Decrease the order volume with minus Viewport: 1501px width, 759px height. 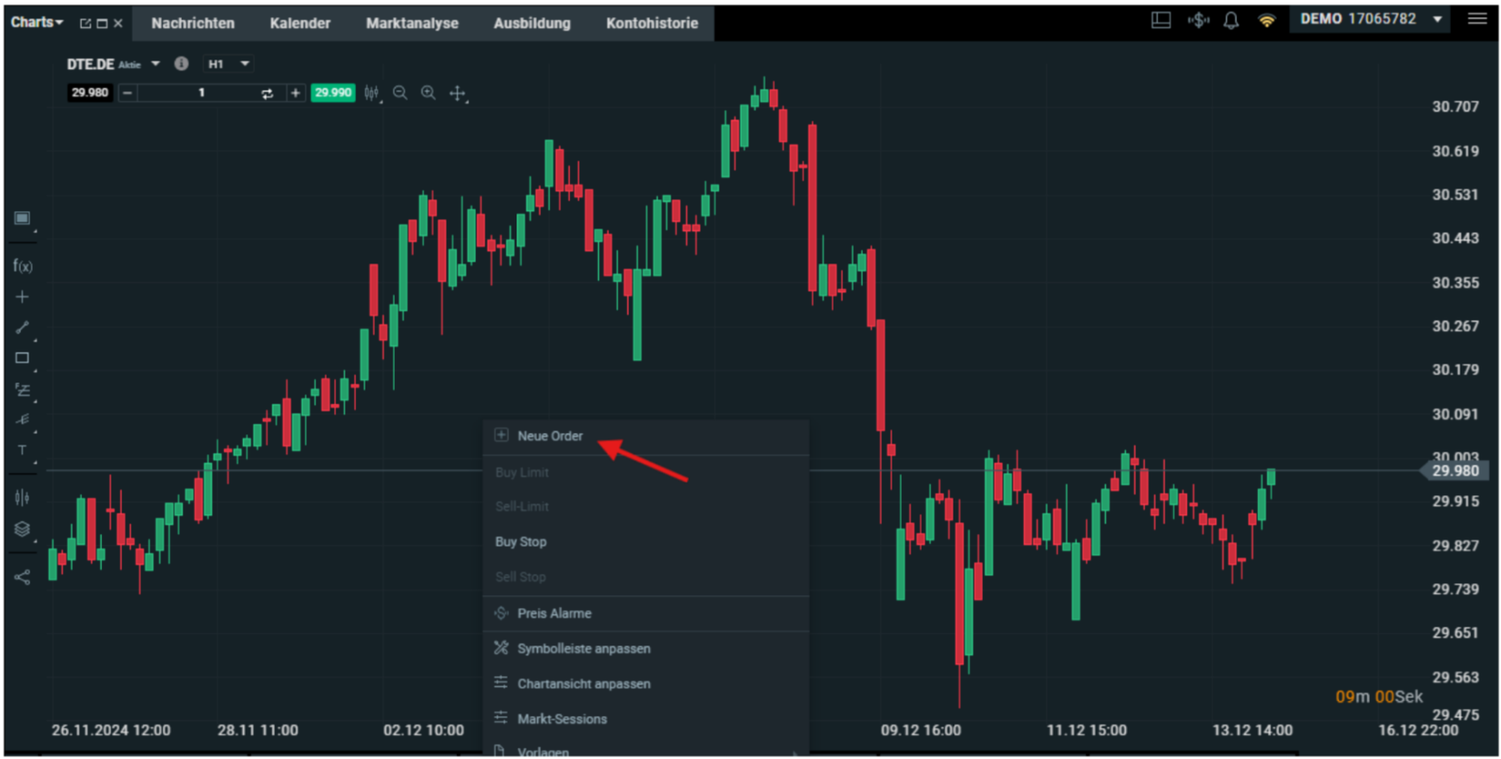(x=128, y=93)
